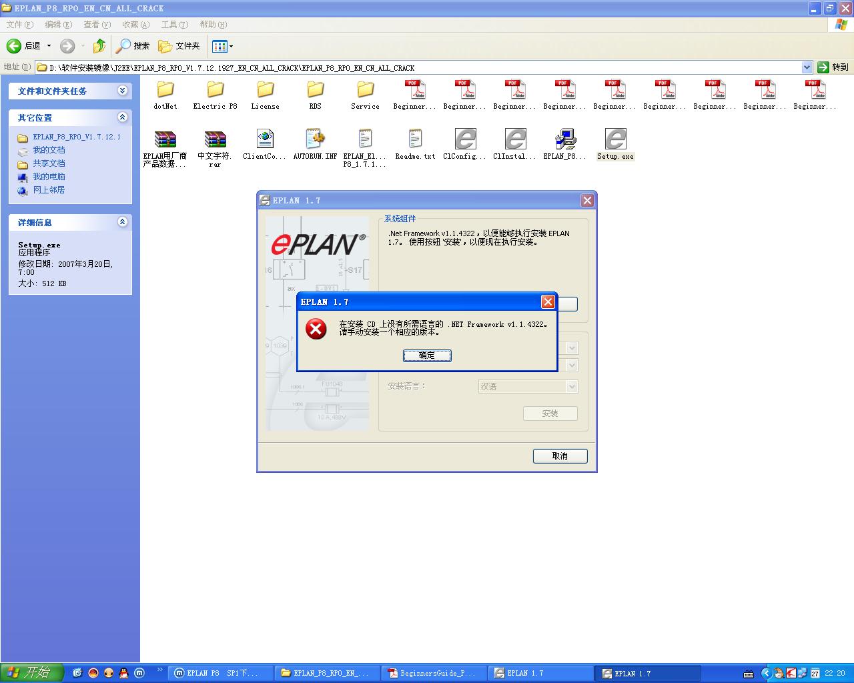Switch to EPLAN_P8_RPO_EN_... taskbar window
The image size is (854, 683).
point(326,673)
